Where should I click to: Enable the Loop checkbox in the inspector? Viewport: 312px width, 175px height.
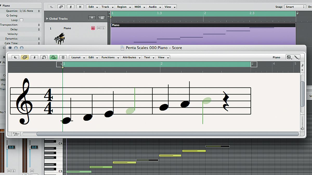click(22, 20)
